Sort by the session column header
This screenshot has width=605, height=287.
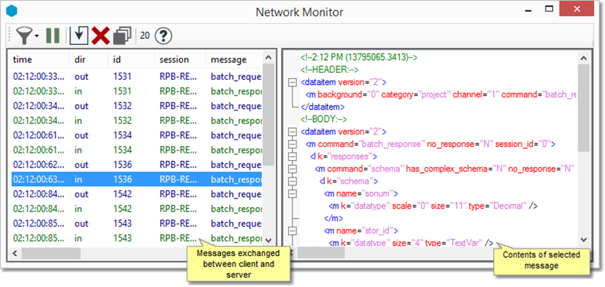(x=174, y=59)
